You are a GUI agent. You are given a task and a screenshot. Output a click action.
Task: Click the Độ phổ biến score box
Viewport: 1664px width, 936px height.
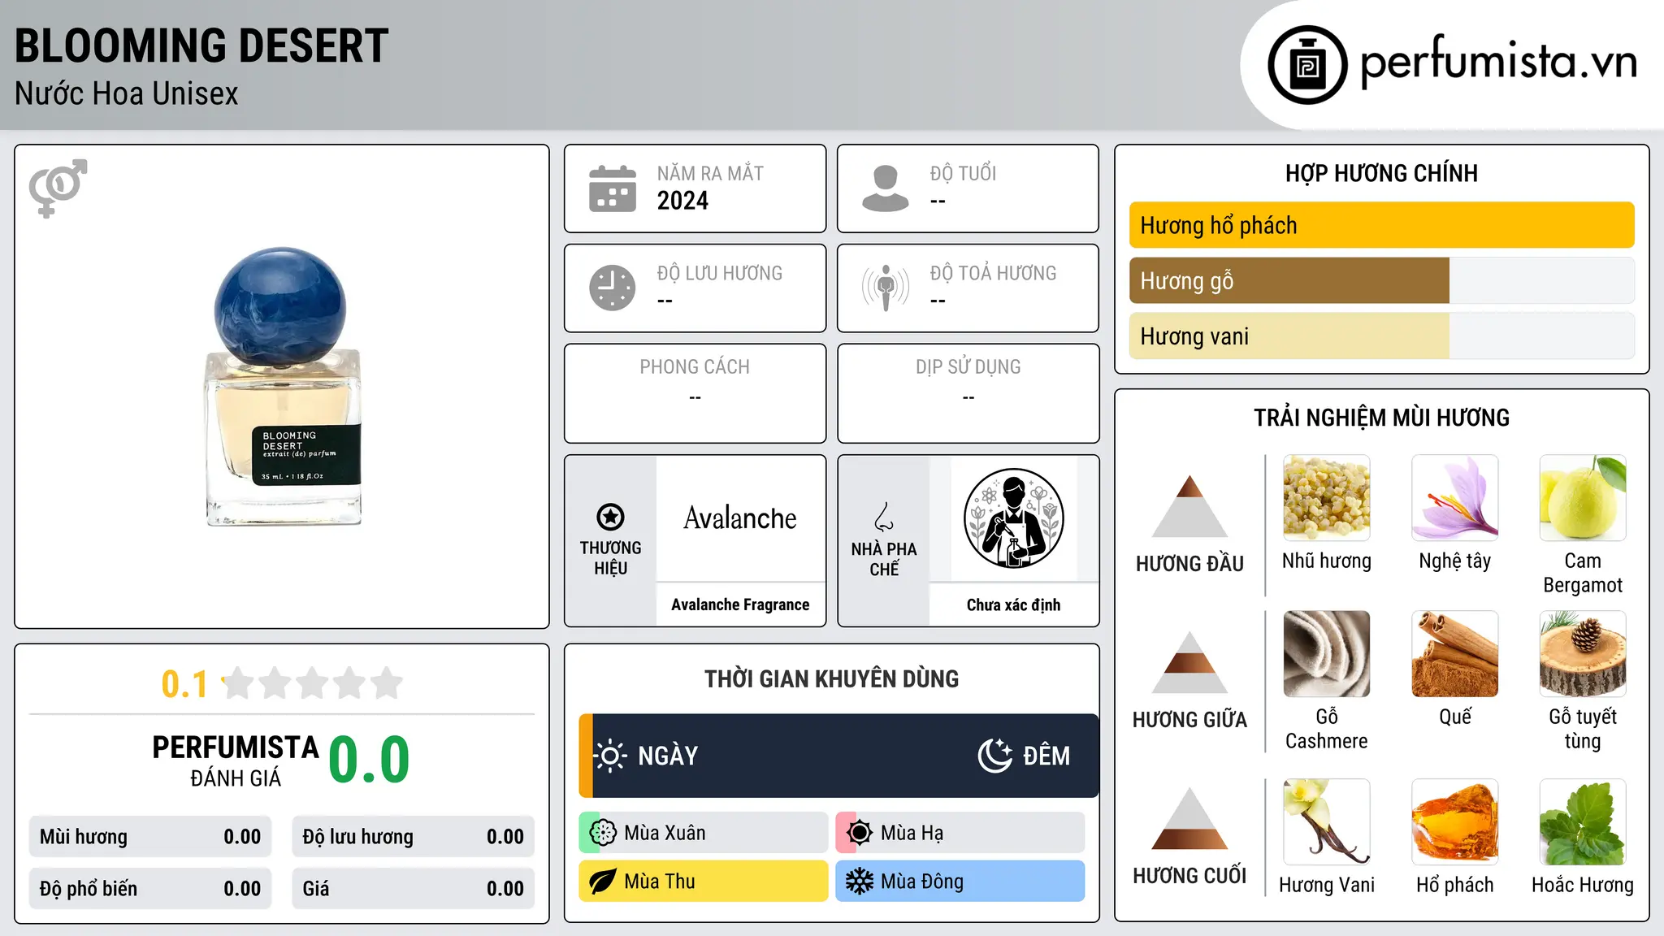150,889
